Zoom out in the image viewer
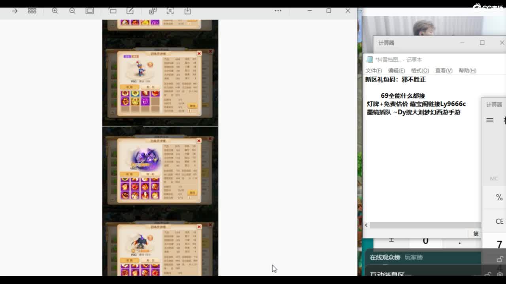 (72, 11)
